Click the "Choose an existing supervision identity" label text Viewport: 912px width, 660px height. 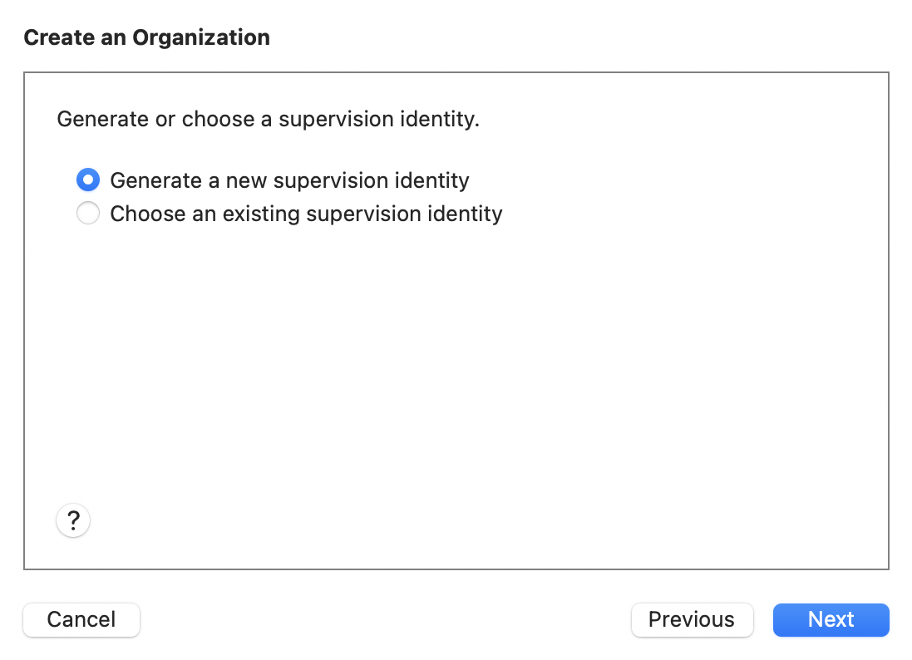tap(306, 214)
